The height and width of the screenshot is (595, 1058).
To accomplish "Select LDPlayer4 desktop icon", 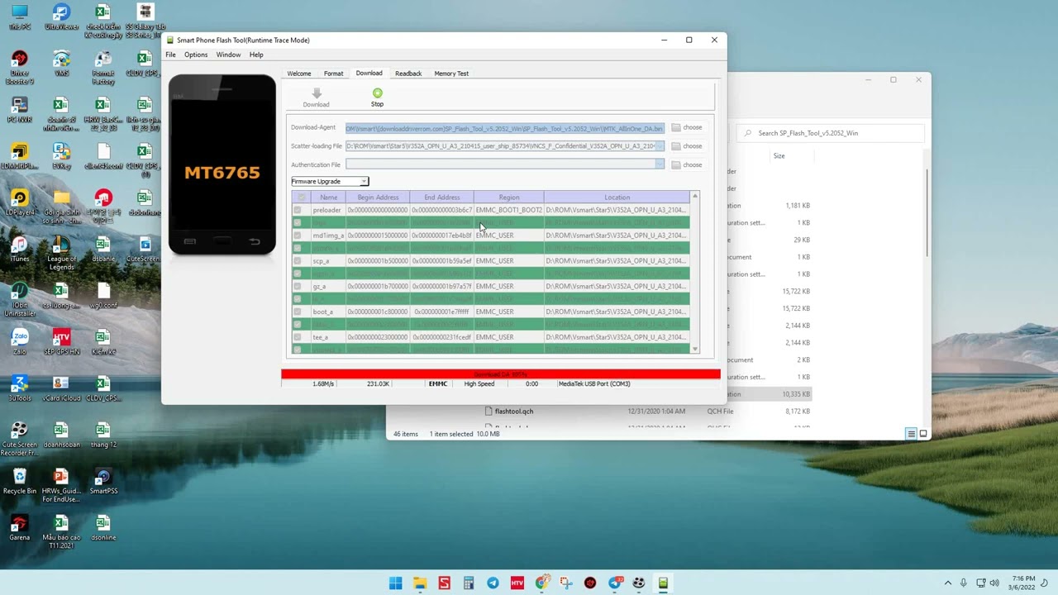I will tap(19, 202).
